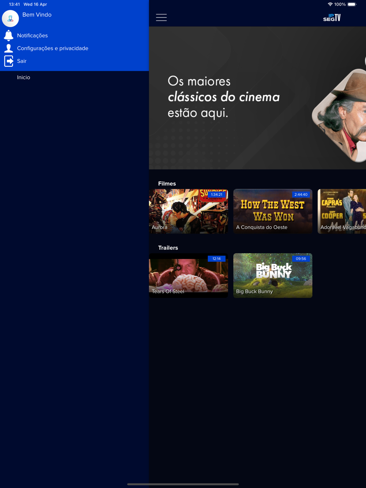Tap the 100% battery percentage

(340, 4)
